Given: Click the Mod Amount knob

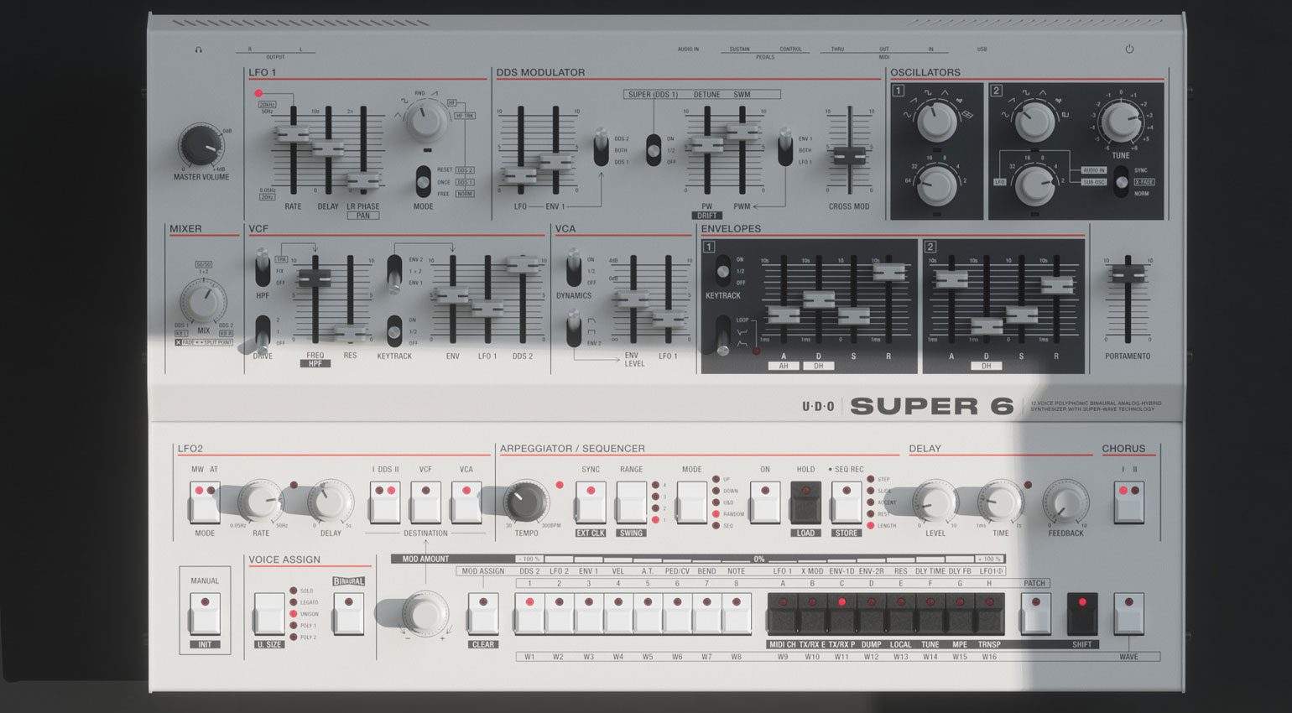Looking at the screenshot, I should pyautogui.click(x=425, y=614).
